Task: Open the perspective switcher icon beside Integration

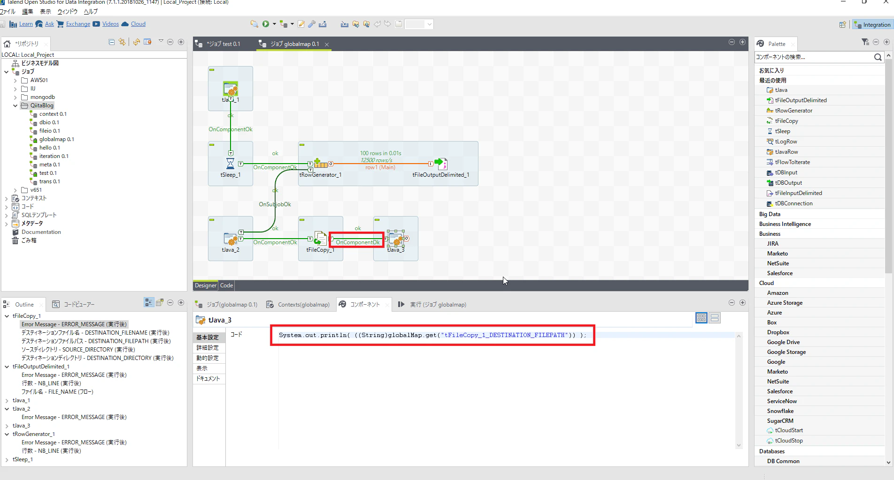Action: point(843,25)
